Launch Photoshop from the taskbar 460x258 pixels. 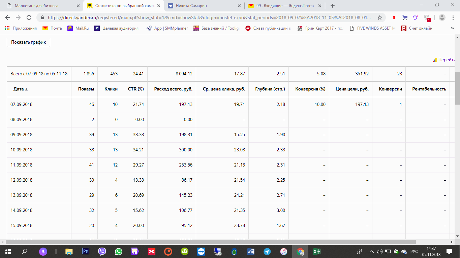coord(86,251)
